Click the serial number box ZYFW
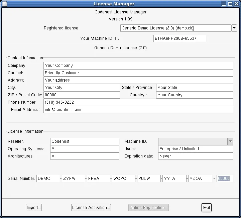Viewport: 241px width, 218px height. [x=74, y=179]
